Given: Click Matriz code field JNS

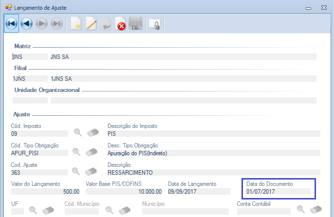Looking at the screenshot, I should 30,56.
